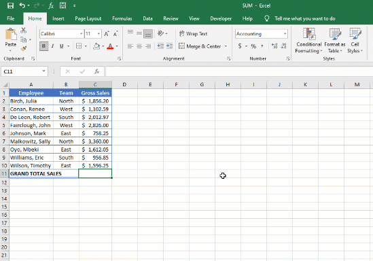Click the Orientation text angle icon

[x=160, y=33]
